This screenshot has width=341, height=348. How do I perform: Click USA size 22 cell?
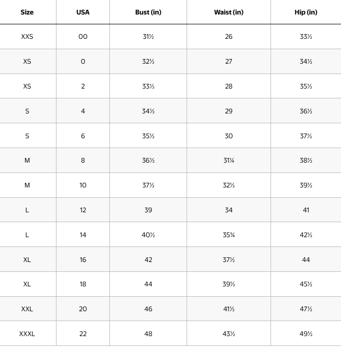click(x=83, y=334)
